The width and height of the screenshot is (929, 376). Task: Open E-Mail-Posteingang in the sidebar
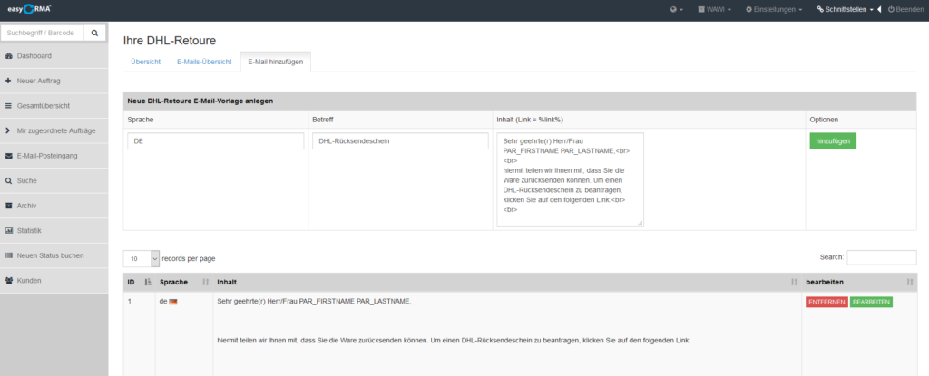pyautogui.click(x=54, y=156)
